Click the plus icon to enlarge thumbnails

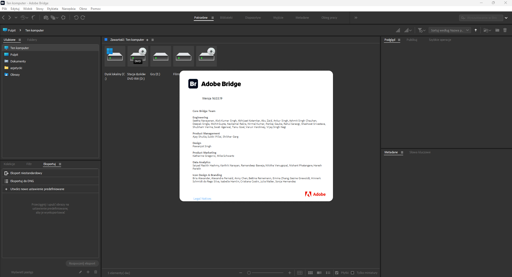click(290, 273)
